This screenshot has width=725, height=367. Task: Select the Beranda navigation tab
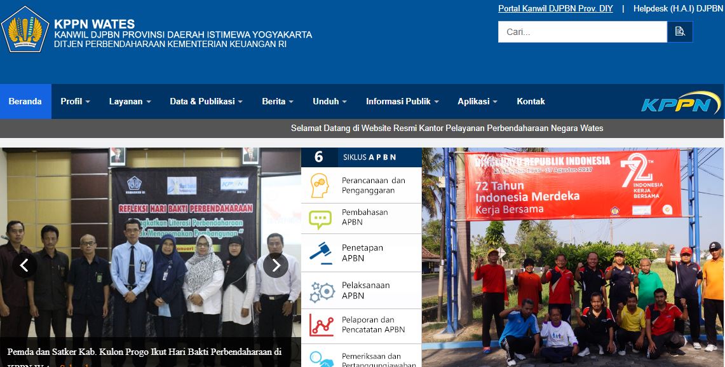pos(25,101)
